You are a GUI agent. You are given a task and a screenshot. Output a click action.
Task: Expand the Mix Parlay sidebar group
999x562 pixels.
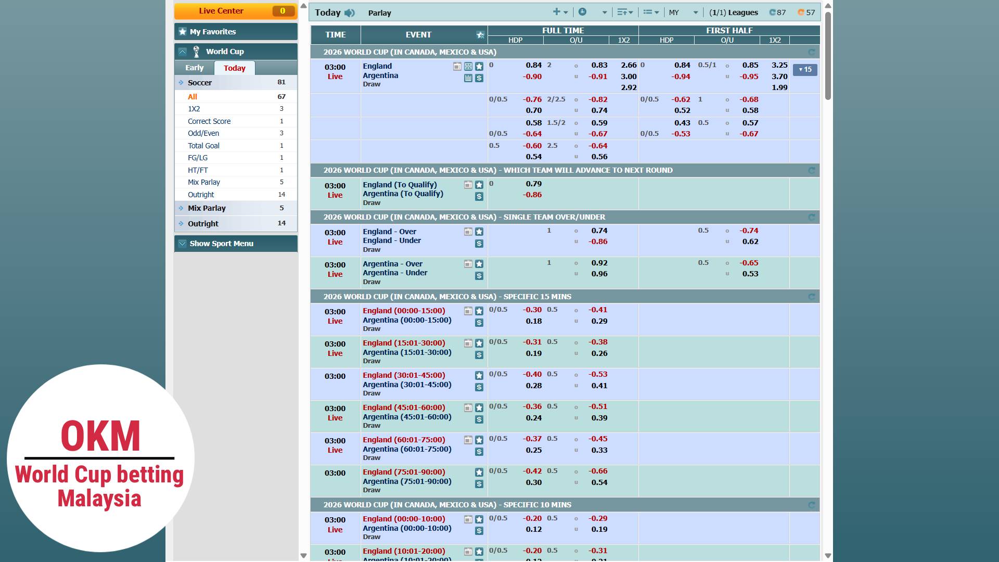[236, 208]
